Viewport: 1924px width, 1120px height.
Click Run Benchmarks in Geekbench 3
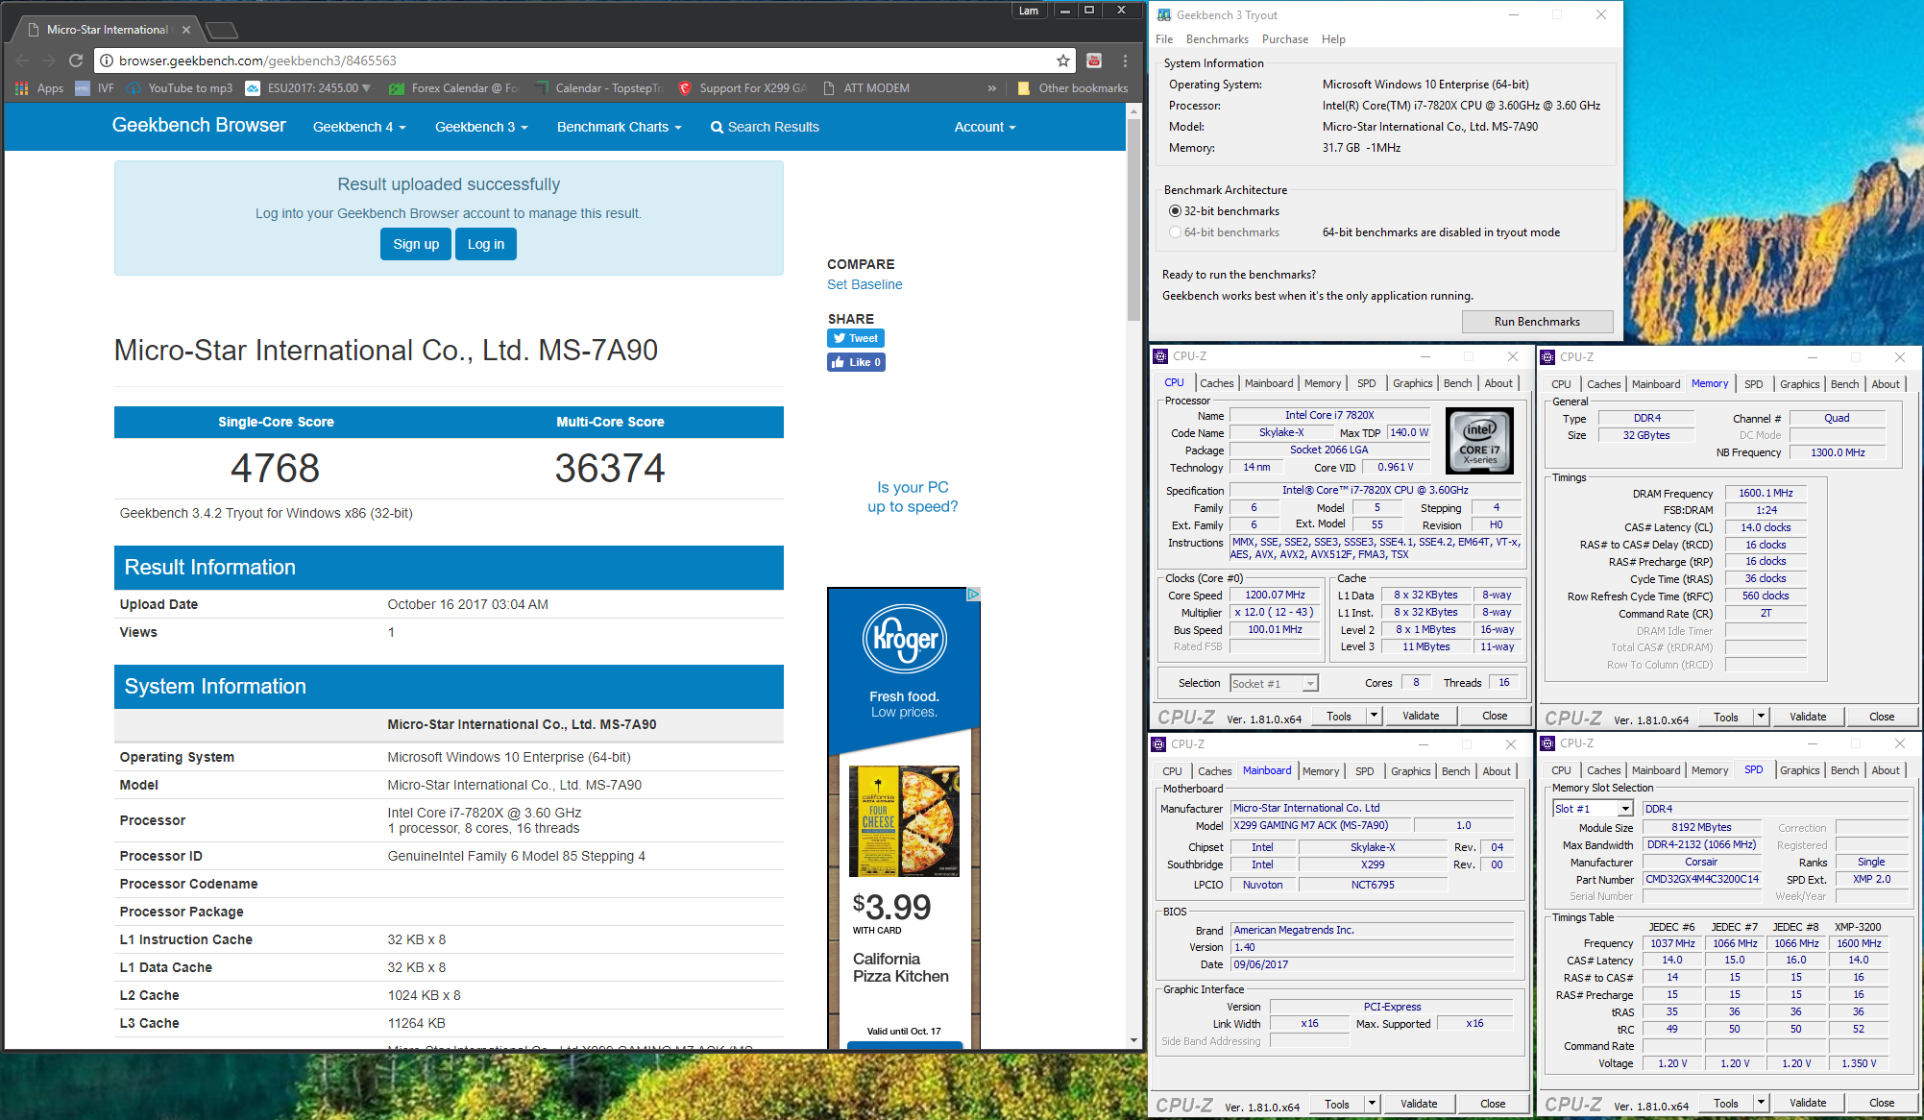(x=1537, y=322)
